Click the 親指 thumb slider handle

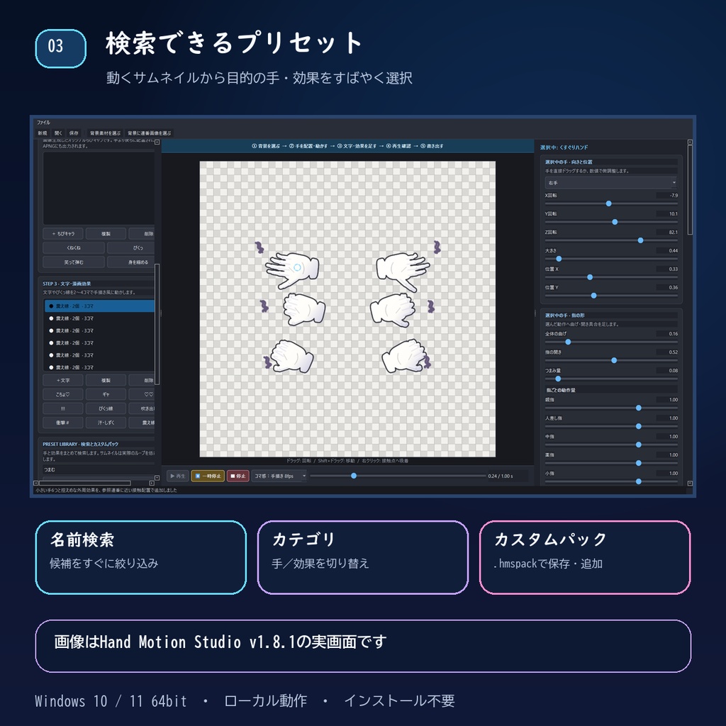639,408
